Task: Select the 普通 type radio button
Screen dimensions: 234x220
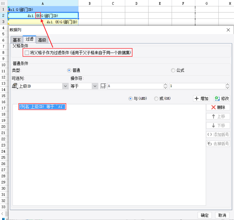Action: point(69,70)
